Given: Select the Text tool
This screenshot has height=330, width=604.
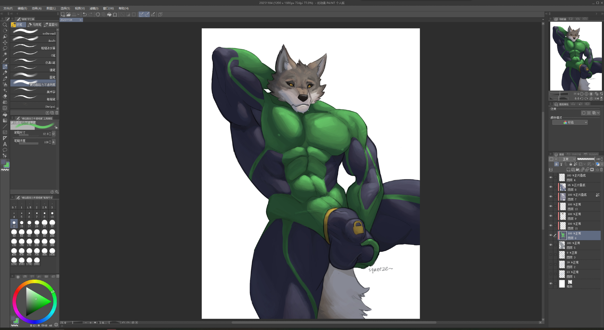Looking at the screenshot, I should pos(5,144).
